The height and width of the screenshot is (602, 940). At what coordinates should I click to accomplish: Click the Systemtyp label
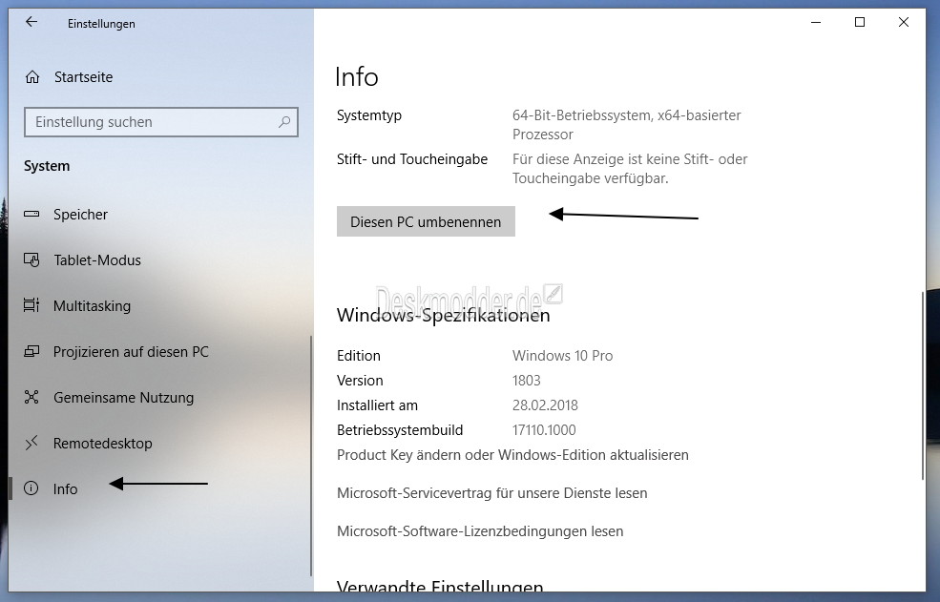tap(369, 115)
